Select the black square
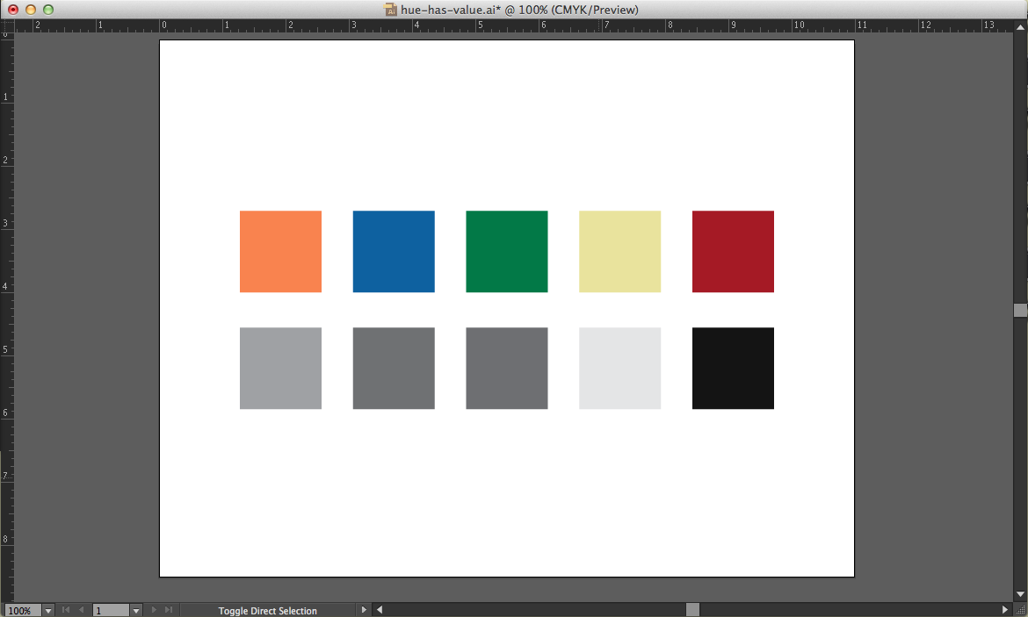This screenshot has width=1028, height=617. (733, 368)
